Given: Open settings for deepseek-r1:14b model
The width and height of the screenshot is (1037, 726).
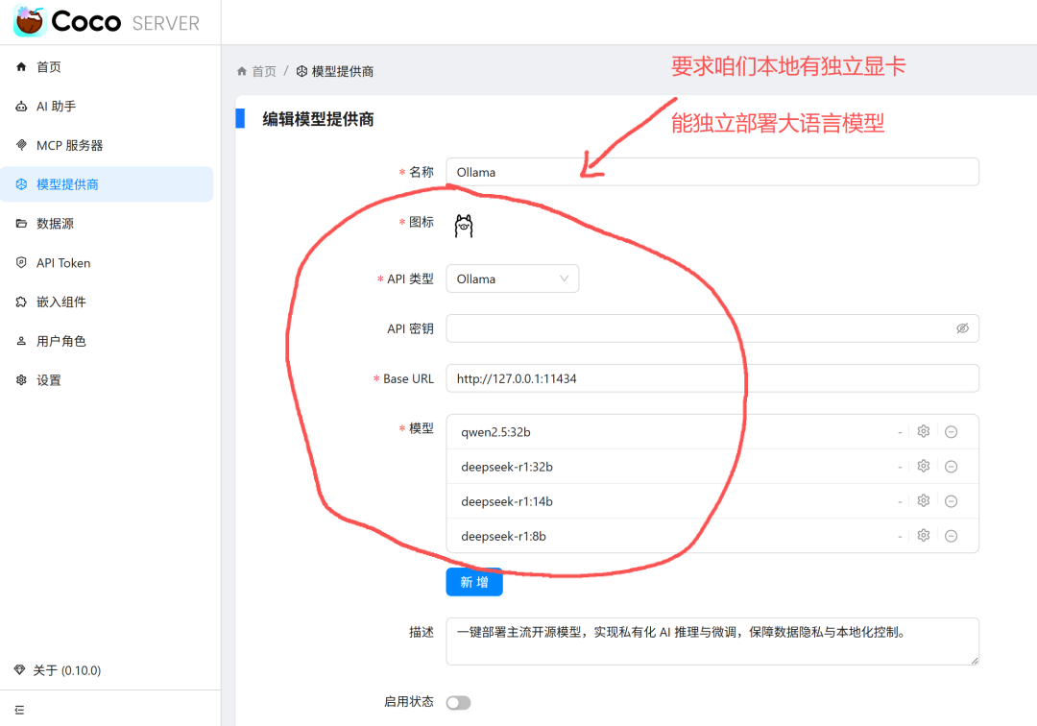Looking at the screenshot, I should [923, 500].
